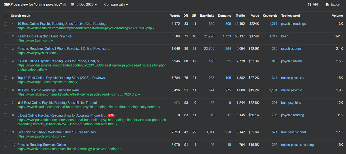Click top keyword "best psychics"
346x154 pixels.
point(291,103)
